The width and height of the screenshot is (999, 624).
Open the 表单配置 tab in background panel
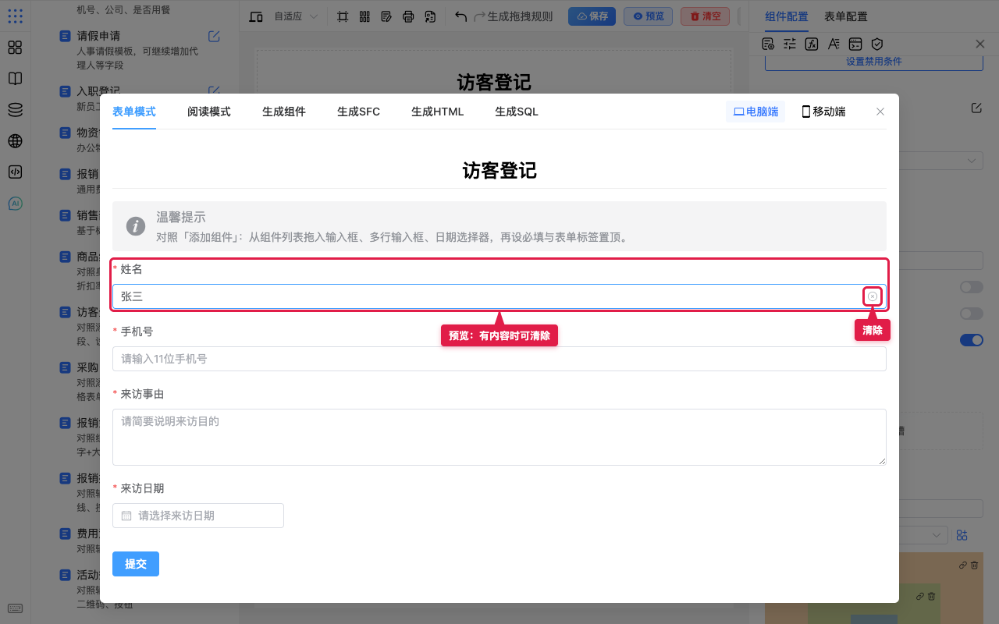coord(846,16)
